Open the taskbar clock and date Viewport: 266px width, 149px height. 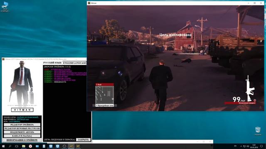[254, 146]
